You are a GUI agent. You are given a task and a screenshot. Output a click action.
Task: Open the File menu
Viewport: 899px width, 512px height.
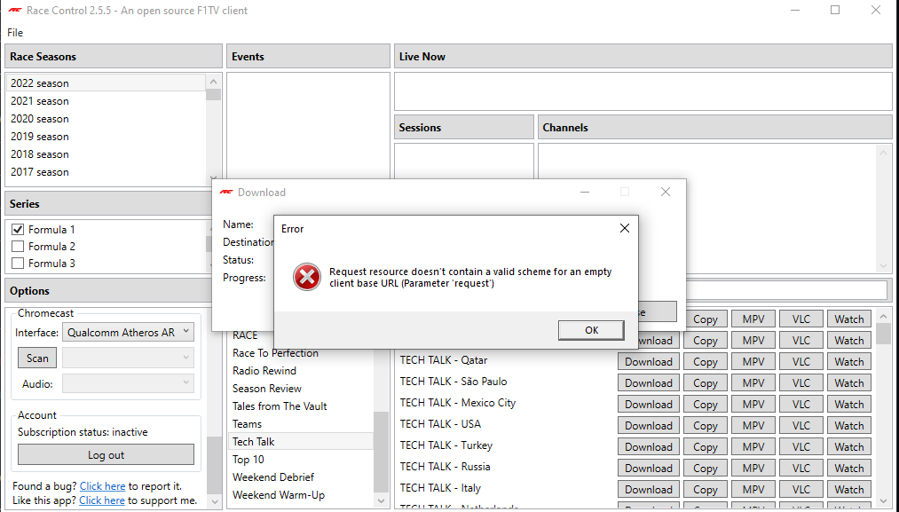[14, 32]
